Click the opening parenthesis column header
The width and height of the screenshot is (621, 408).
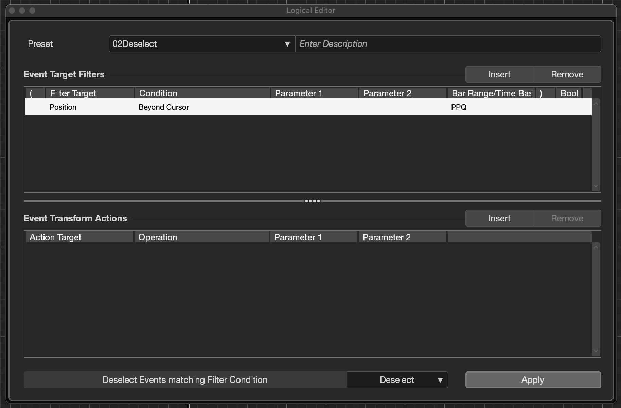35,93
